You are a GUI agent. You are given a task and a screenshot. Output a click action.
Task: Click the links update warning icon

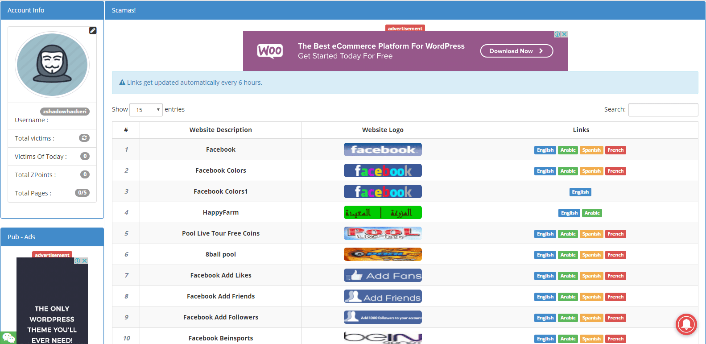(x=122, y=83)
